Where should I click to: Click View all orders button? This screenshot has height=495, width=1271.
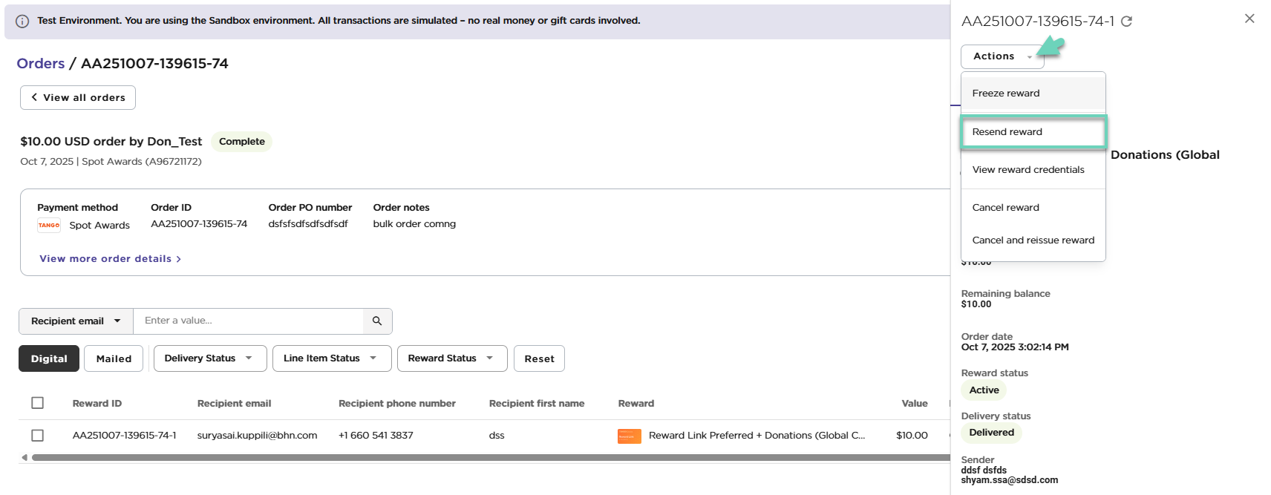pos(78,98)
